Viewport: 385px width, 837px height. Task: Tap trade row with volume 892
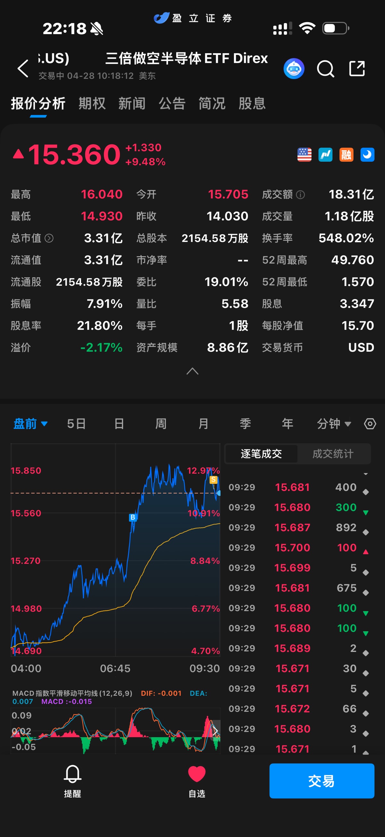click(299, 527)
